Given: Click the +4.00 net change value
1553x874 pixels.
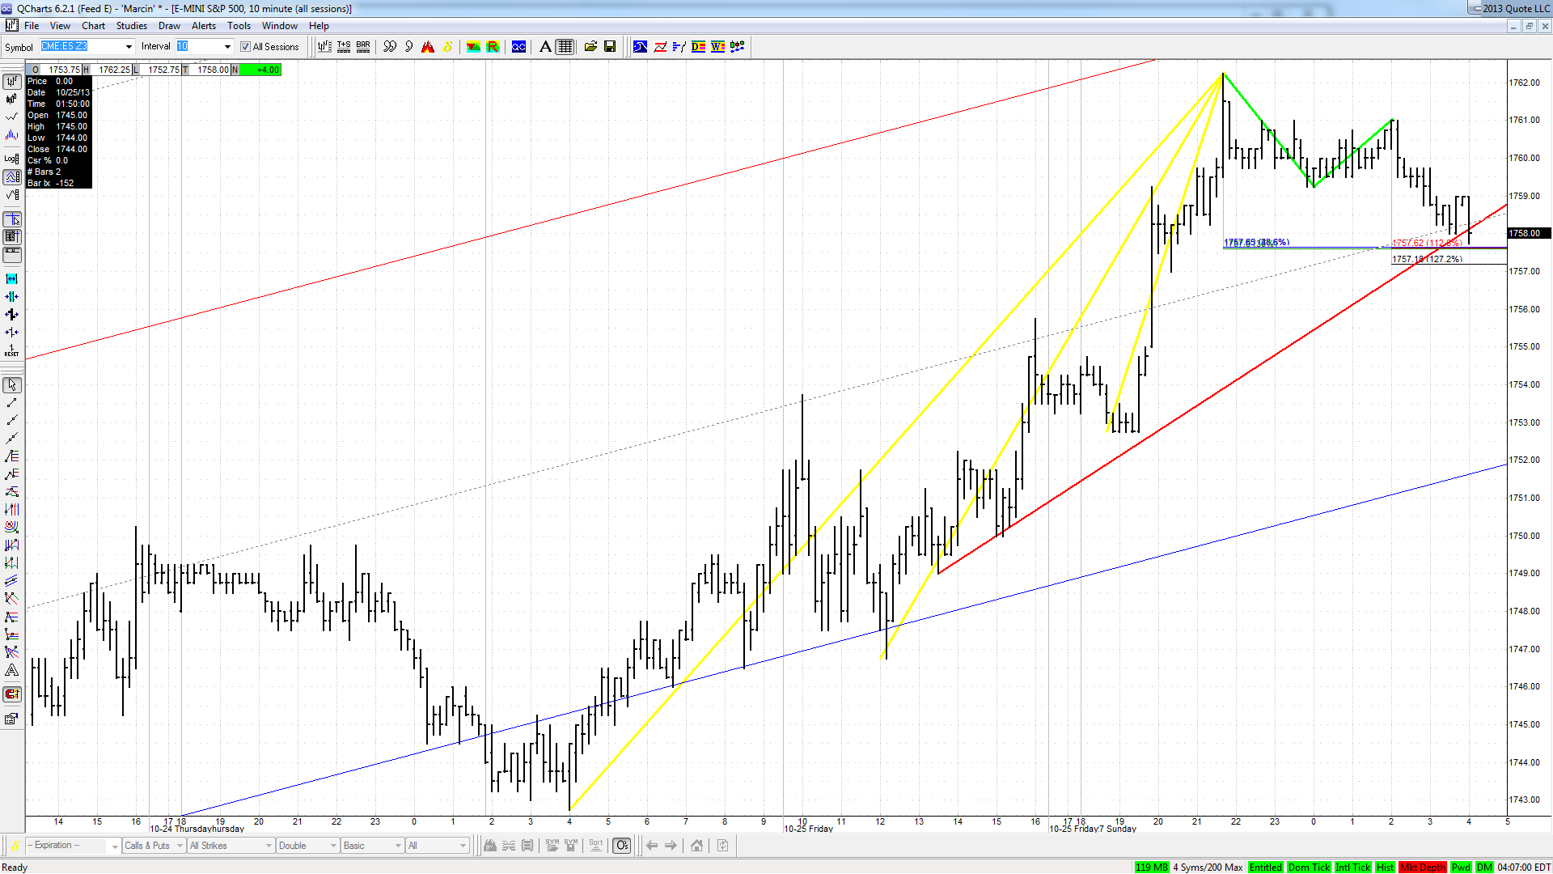Looking at the screenshot, I should [x=260, y=70].
